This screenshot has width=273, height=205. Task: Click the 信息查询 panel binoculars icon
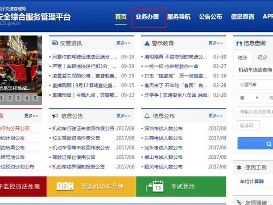[x=239, y=43]
